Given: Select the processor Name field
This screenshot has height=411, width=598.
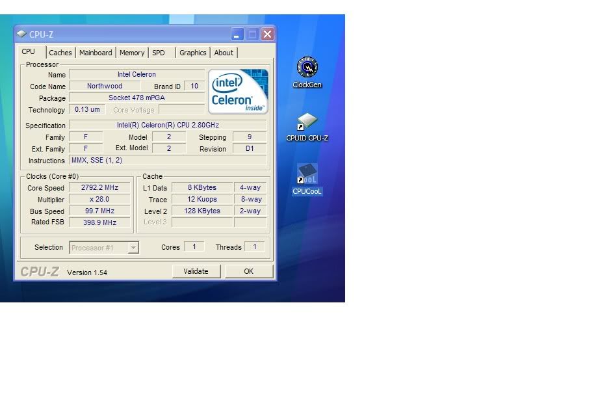Looking at the screenshot, I should pyautogui.click(x=136, y=75).
